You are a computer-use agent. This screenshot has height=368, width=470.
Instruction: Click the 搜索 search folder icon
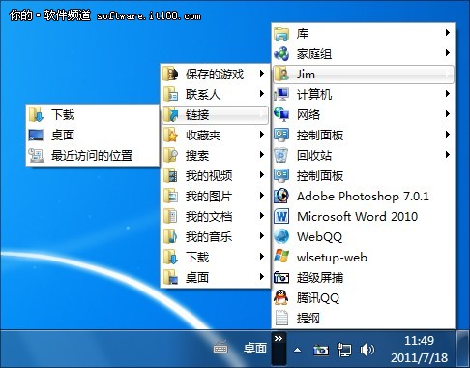tap(170, 156)
